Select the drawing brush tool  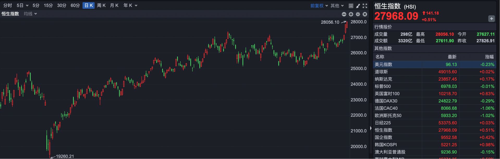(x=358, y=6)
